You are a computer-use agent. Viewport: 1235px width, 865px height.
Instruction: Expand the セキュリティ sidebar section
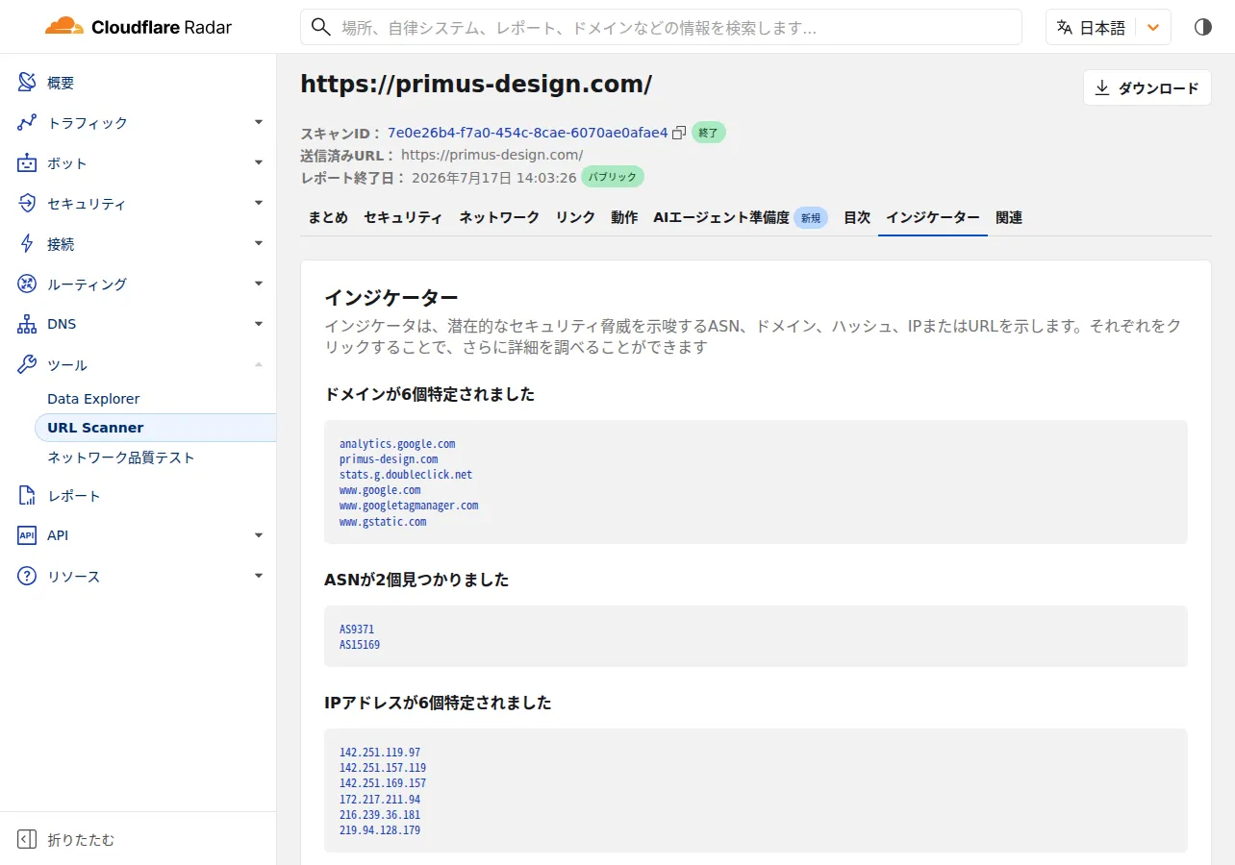point(259,204)
